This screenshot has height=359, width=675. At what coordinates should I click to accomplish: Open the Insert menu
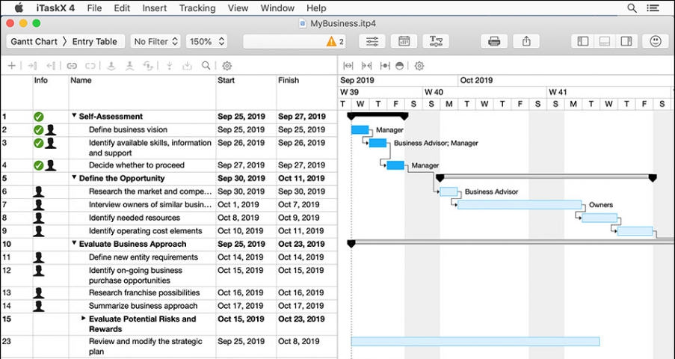tap(155, 7)
